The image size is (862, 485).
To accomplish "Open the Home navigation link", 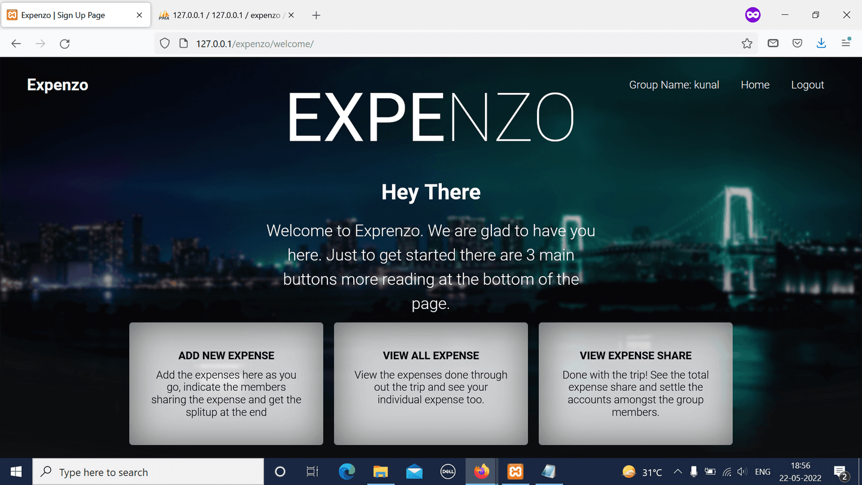I will [755, 85].
